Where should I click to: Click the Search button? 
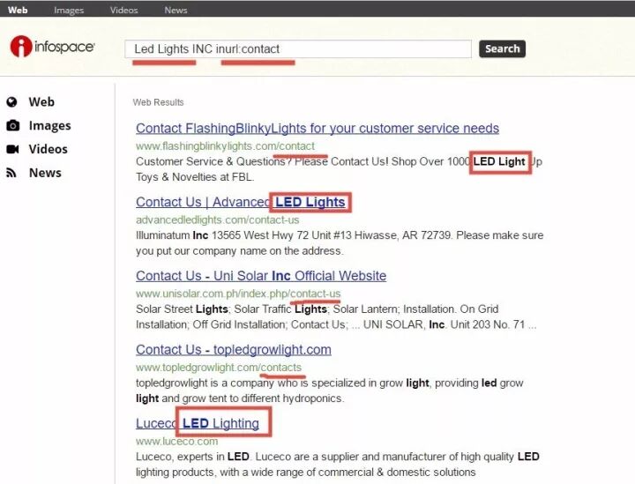pos(502,48)
